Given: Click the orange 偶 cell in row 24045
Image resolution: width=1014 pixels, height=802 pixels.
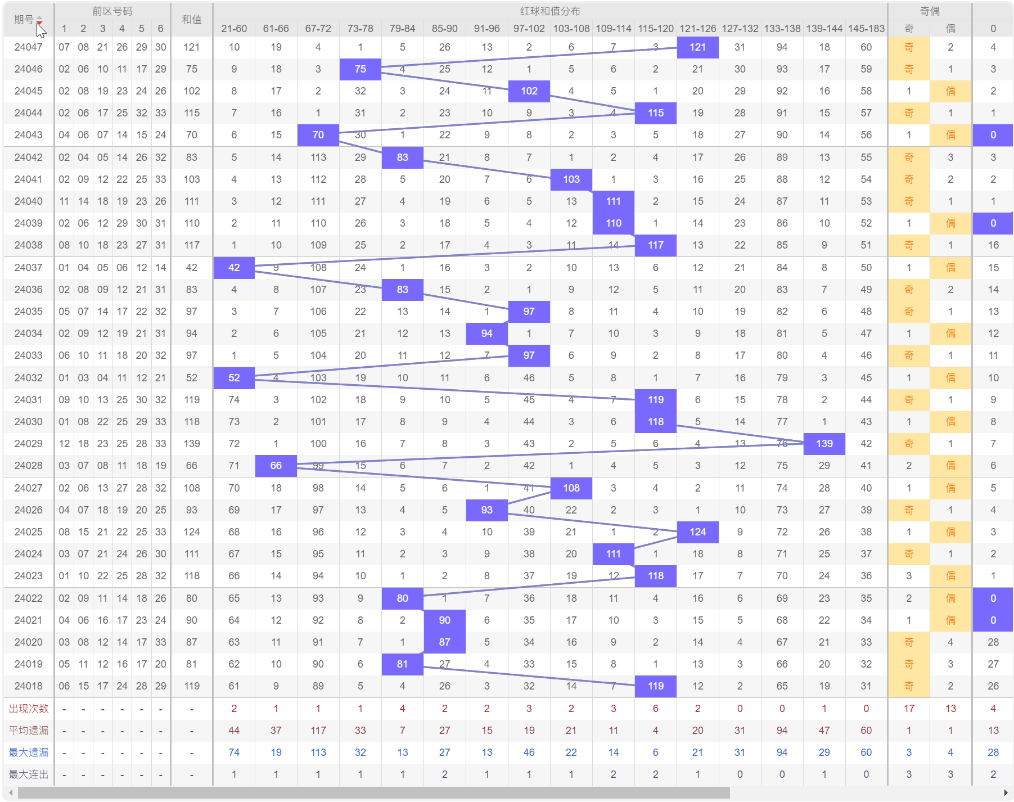Looking at the screenshot, I should tap(950, 91).
